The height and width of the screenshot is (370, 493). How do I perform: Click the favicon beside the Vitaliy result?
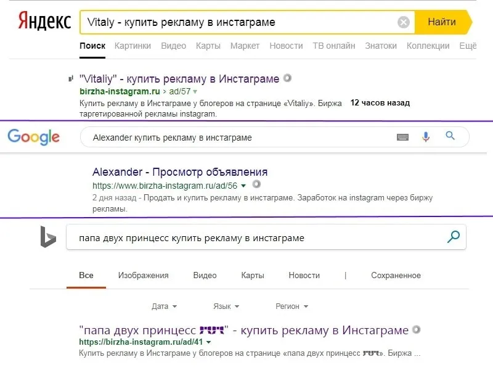(x=71, y=79)
